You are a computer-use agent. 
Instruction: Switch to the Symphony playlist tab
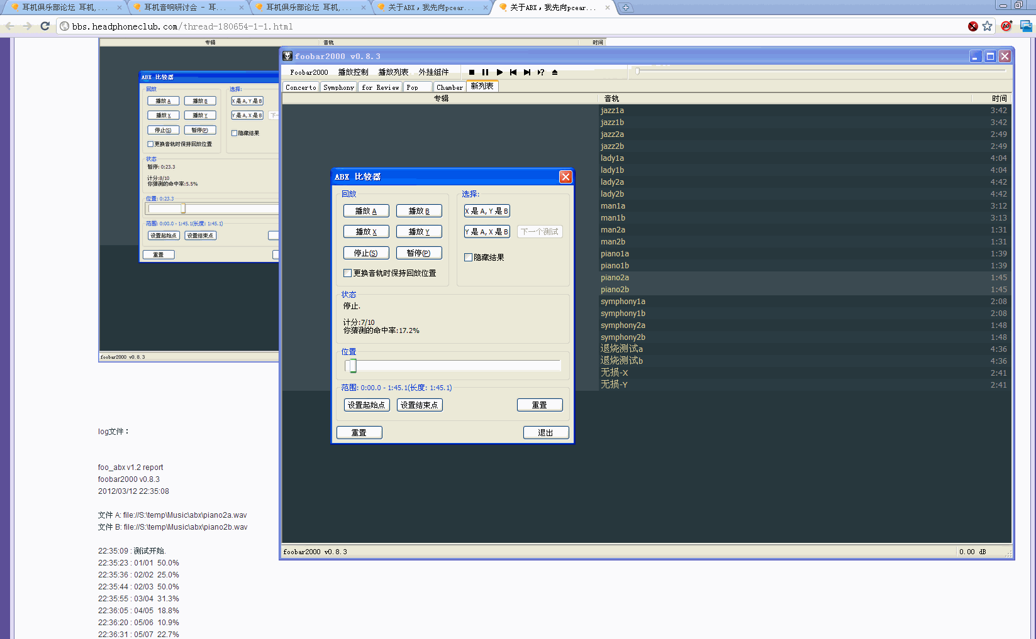click(x=338, y=87)
